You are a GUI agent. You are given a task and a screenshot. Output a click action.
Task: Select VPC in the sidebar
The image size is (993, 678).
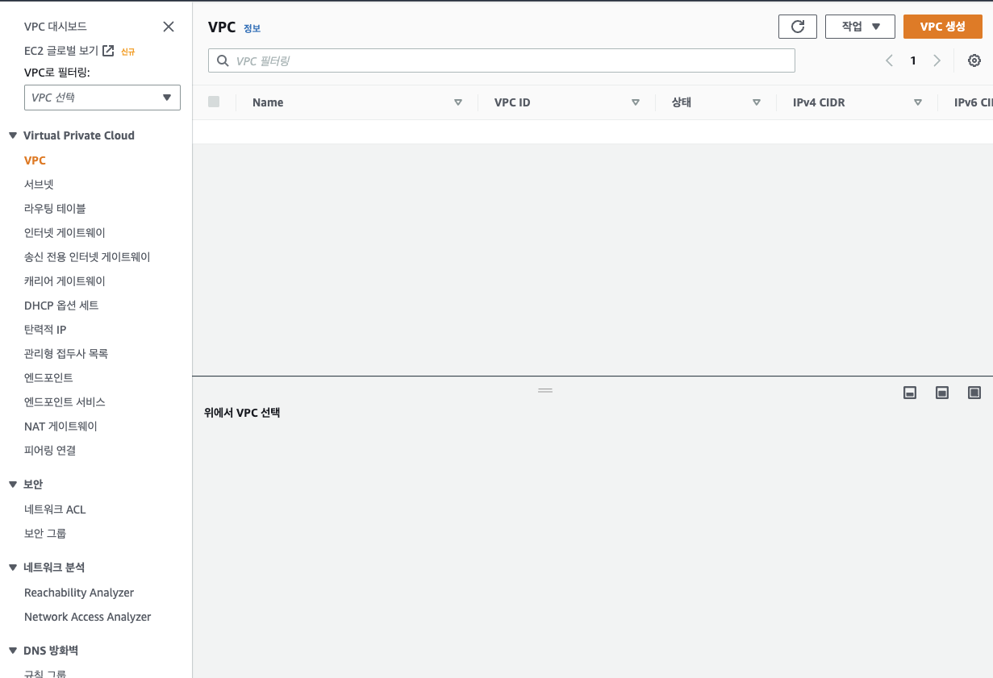(x=35, y=160)
